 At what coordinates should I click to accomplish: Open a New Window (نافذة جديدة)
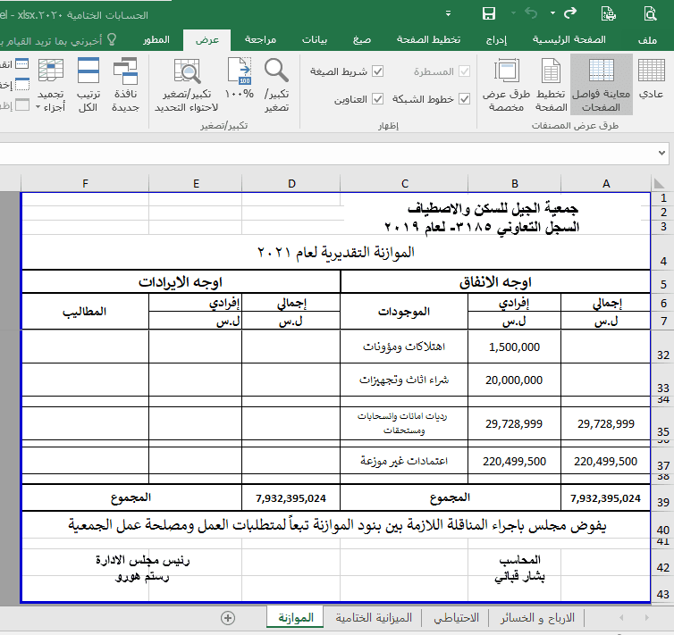(x=125, y=84)
